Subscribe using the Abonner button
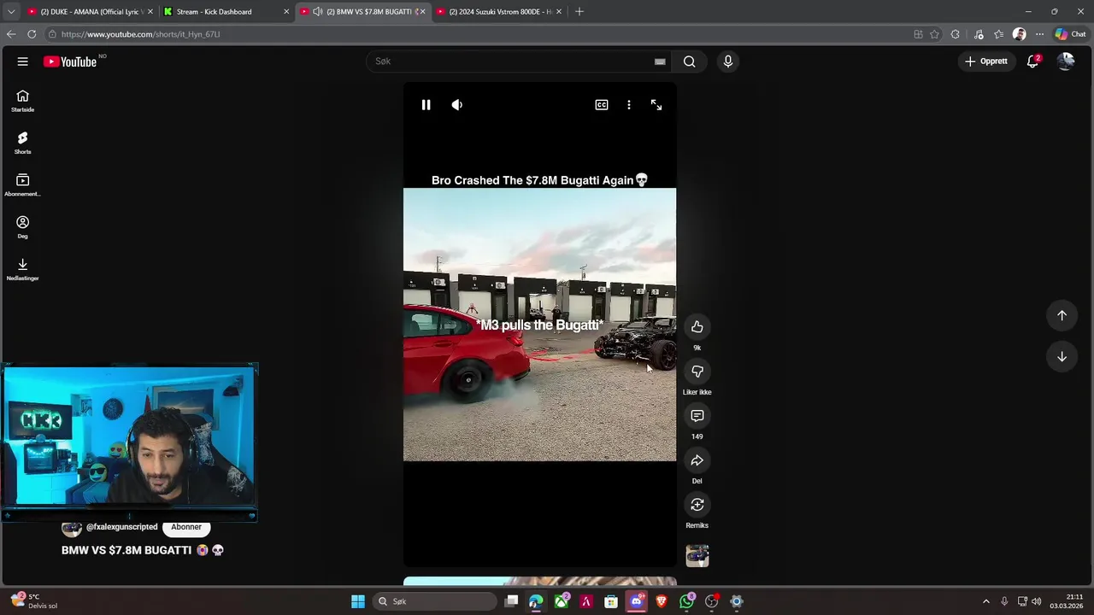 186,527
